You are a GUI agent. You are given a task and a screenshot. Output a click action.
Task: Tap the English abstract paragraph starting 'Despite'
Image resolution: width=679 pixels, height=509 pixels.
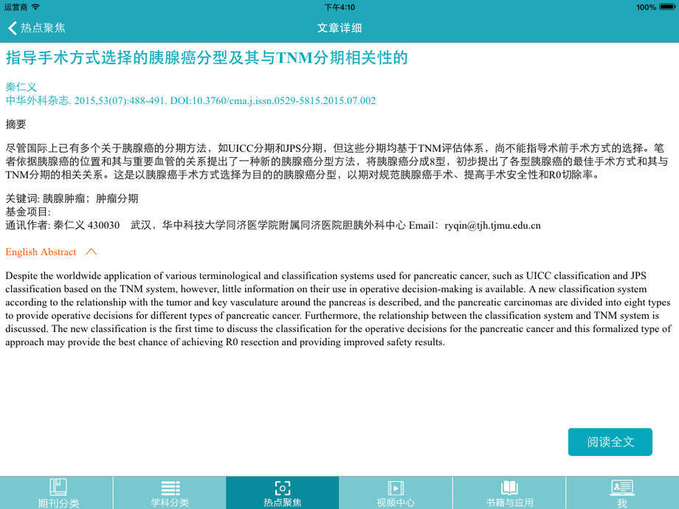click(339, 308)
